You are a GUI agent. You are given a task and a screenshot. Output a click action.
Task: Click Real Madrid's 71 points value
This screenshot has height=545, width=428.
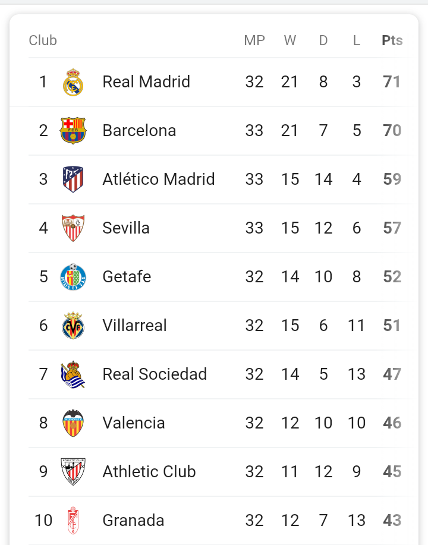(x=392, y=82)
